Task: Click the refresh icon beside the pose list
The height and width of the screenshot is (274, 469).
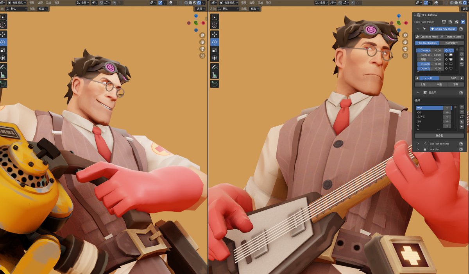Action: [462, 116]
